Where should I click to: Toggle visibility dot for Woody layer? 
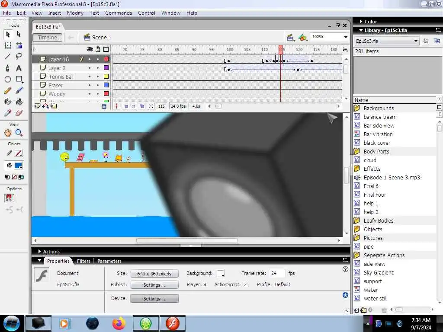point(90,94)
